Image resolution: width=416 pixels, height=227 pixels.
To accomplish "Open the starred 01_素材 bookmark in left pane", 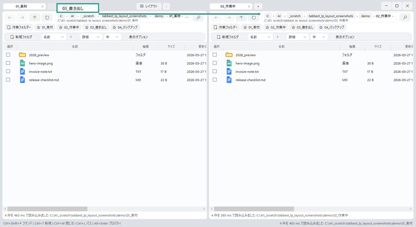I will point(45,27).
